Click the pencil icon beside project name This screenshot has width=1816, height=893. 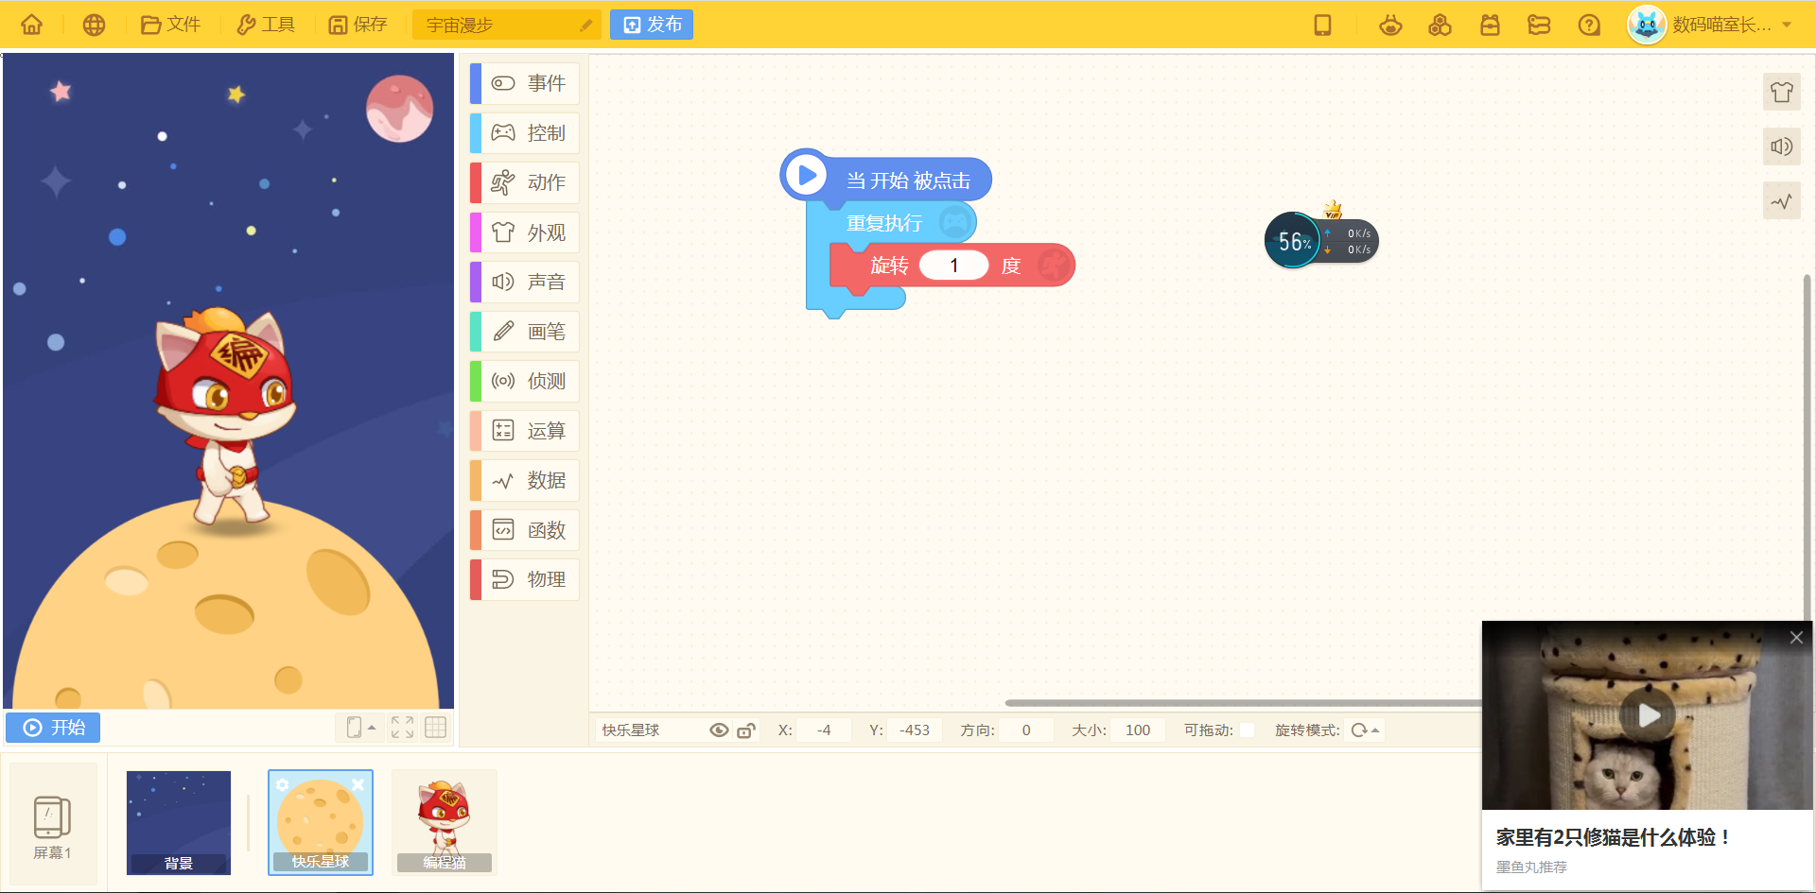[x=586, y=25]
